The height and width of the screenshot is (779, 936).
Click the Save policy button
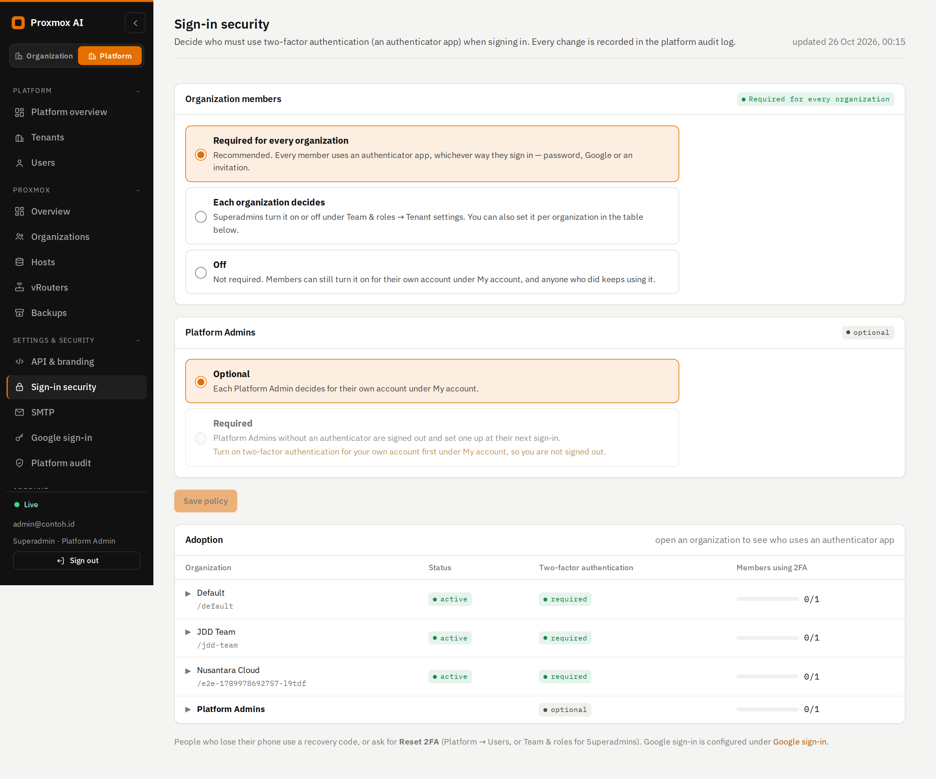click(x=205, y=501)
